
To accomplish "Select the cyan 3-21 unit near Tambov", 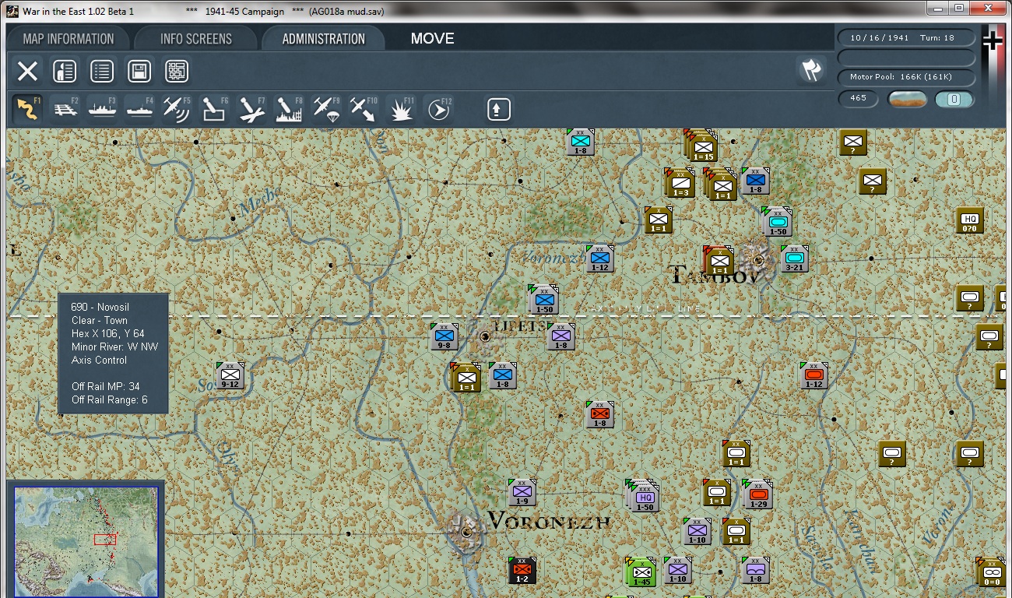I will point(794,259).
